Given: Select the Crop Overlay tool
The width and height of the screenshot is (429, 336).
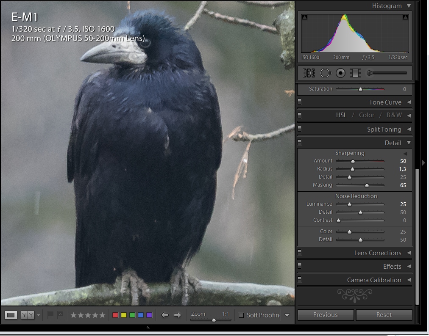Looking at the screenshot, I should pyautogui.click(x=309, y=73).
